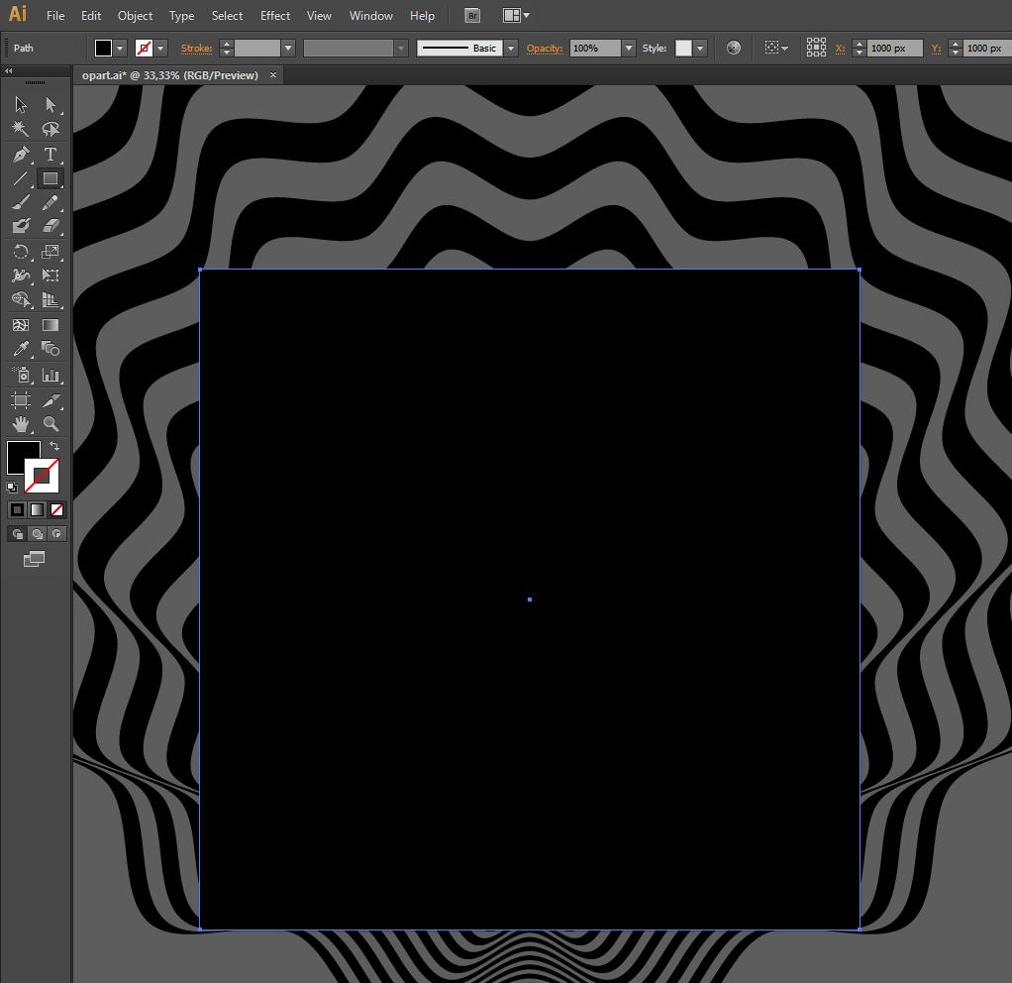1012x983 pixels.
Task: Activate the Direct Selection tool
Action: coord(51,105)
